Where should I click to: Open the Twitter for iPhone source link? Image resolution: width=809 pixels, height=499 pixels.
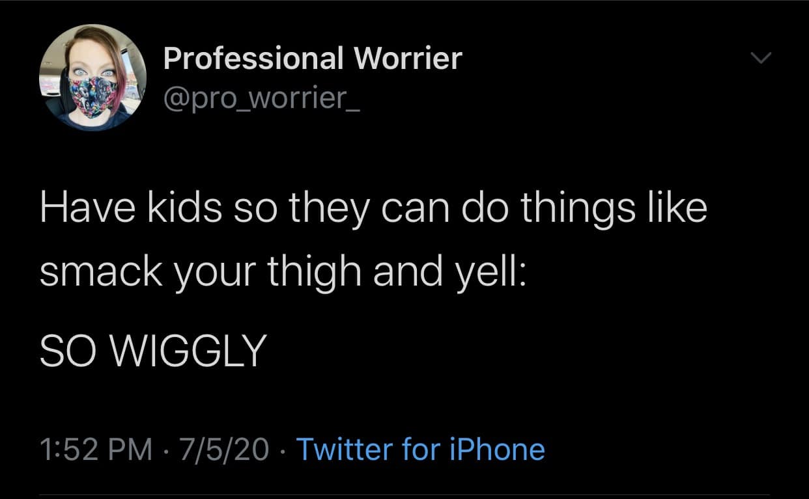coord(420,449)
